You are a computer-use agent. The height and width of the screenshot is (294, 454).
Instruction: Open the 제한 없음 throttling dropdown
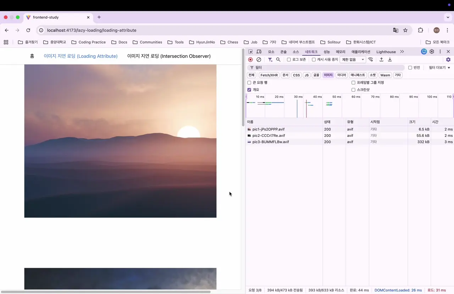353,60
